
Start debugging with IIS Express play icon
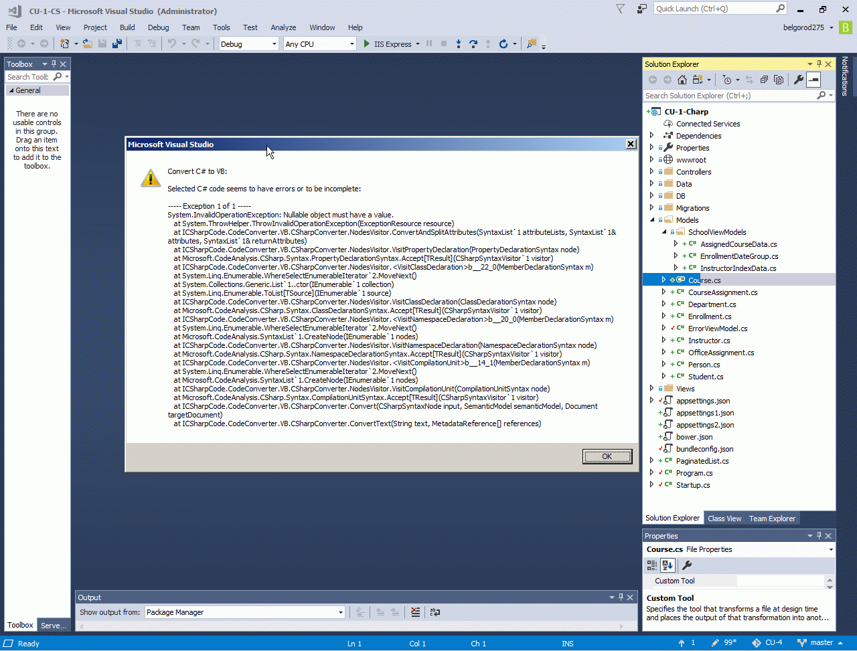pyautogui.click(x=366, y=44)
